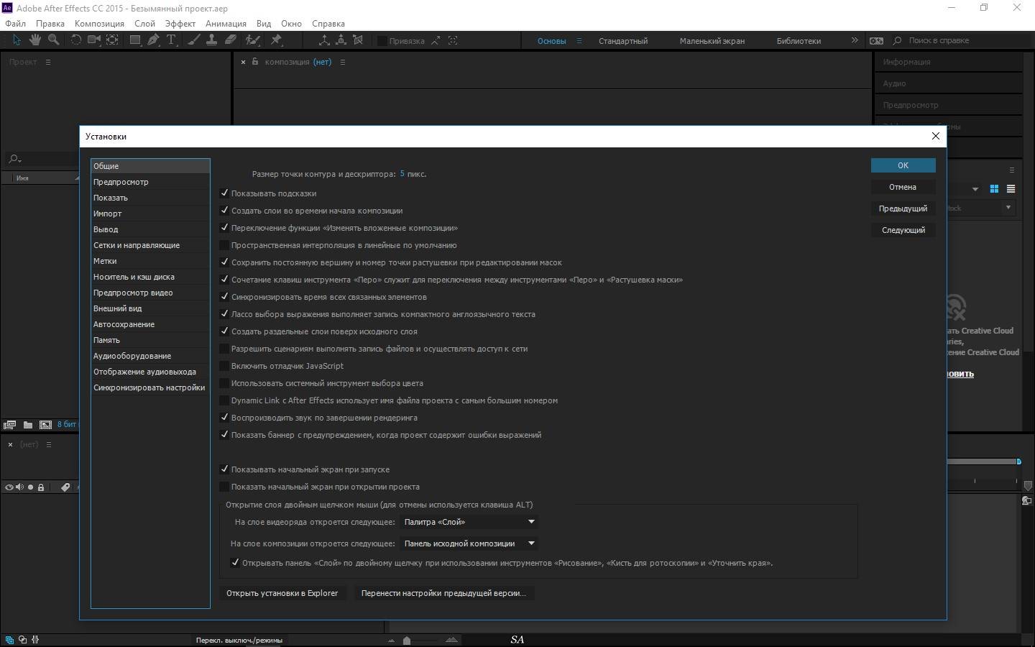Select the Rotation tool
1035x647 pixels.
click(x=75, y=40)
